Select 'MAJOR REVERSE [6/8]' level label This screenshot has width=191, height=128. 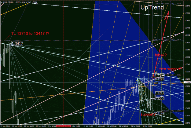coord(167,39)
